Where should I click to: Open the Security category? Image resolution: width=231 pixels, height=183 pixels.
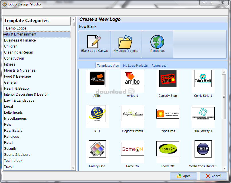pos(37,149)
